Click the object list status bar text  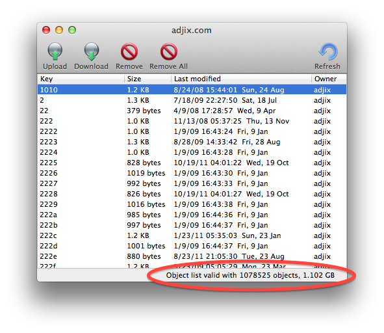click(x=250, y=275)
